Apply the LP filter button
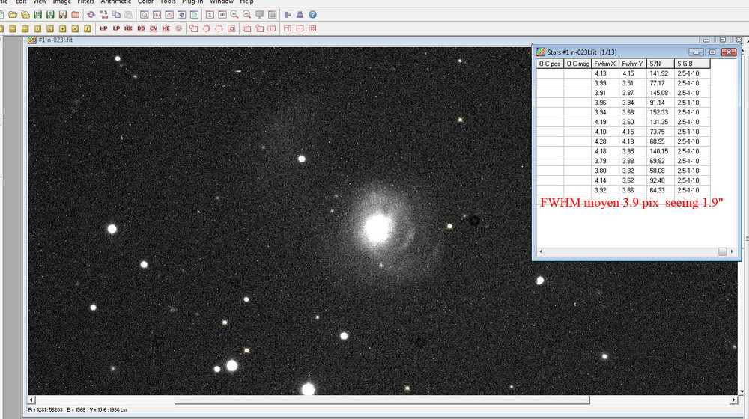The height and width of the screenshot is (419, 749). (116, 28)
